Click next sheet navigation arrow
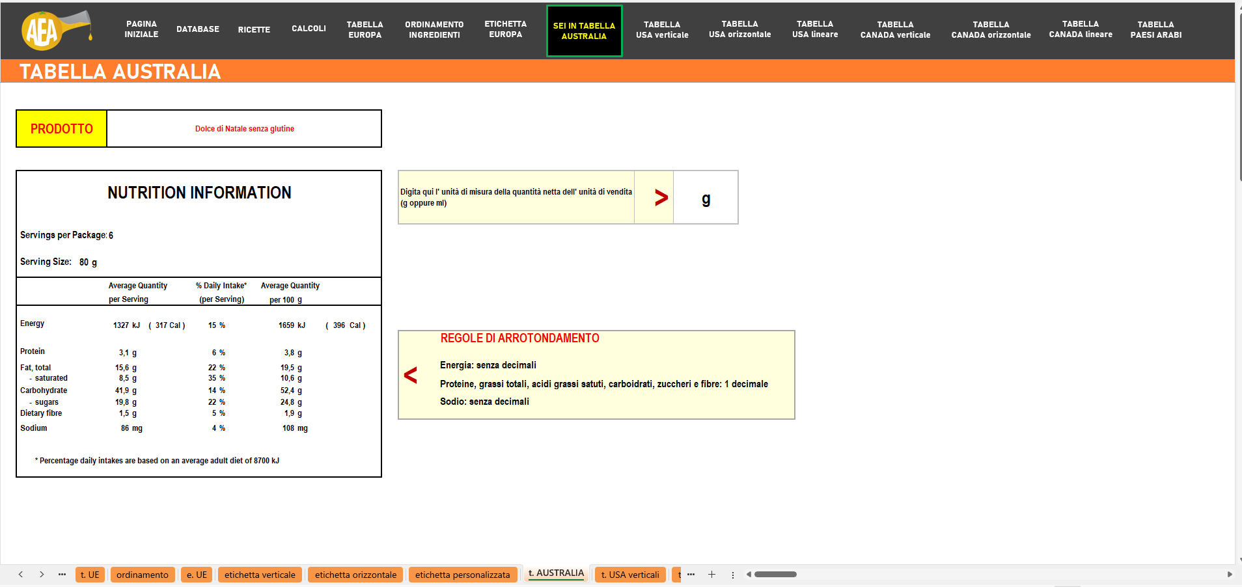Viewport: 1242px width, 587px height. [x=42, y=574]
